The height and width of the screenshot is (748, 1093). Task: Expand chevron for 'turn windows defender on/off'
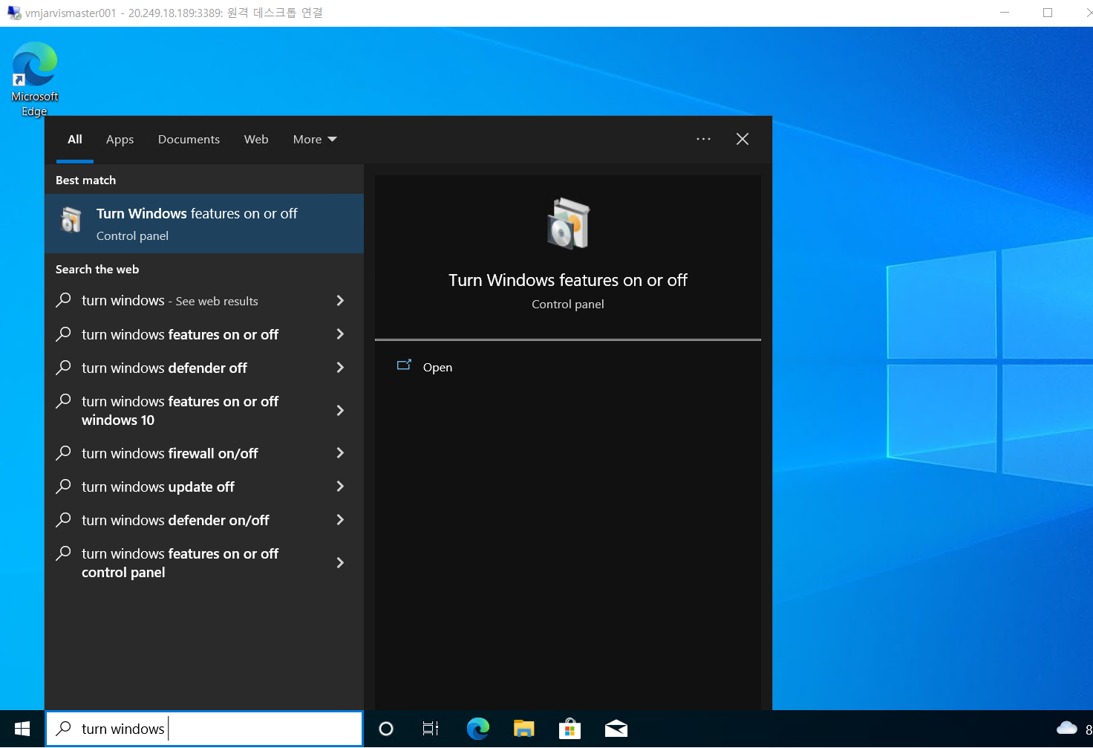(x=340, y=519)
